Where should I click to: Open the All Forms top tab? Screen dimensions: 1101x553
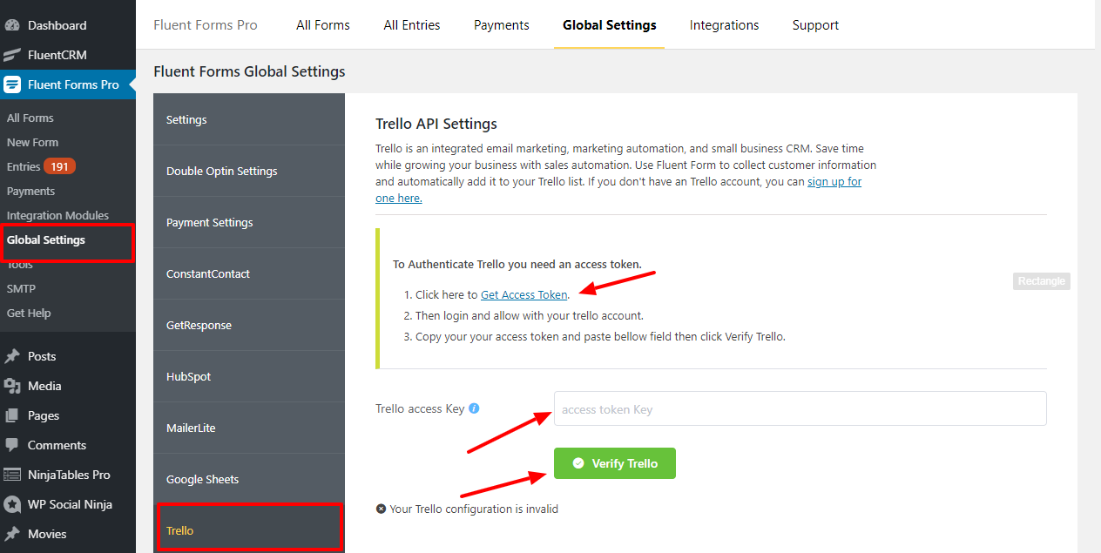[323, 25]
